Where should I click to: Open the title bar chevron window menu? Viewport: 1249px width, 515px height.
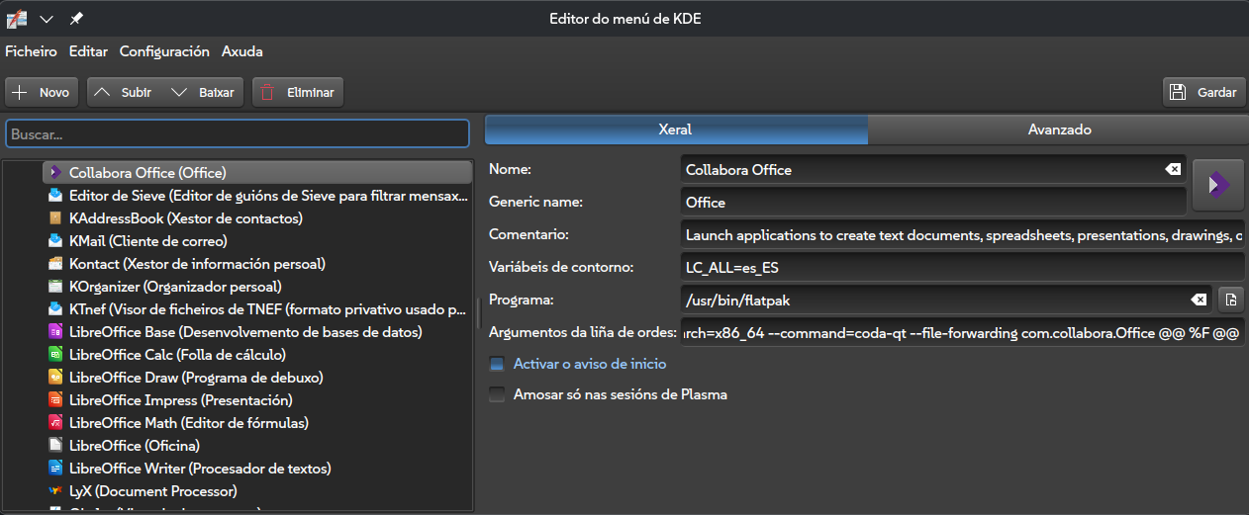click(x=46, y=19)
